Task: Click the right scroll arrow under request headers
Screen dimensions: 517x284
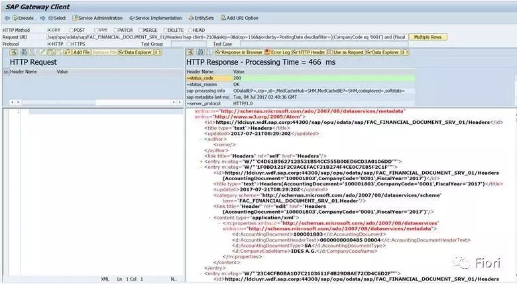Action: (x=180, y=103)
